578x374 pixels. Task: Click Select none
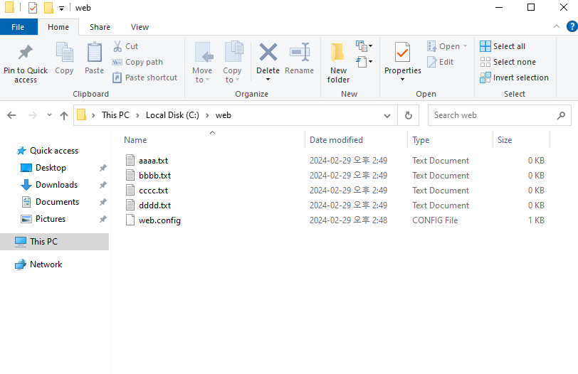tap(508, 62)
